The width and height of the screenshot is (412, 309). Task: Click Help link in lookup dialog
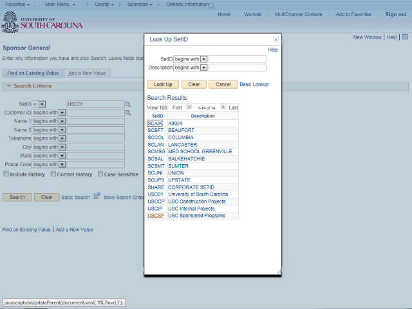coord(273,50)
